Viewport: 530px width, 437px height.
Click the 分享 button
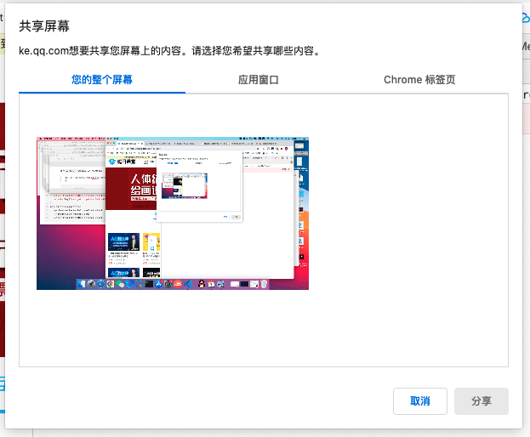481,400
